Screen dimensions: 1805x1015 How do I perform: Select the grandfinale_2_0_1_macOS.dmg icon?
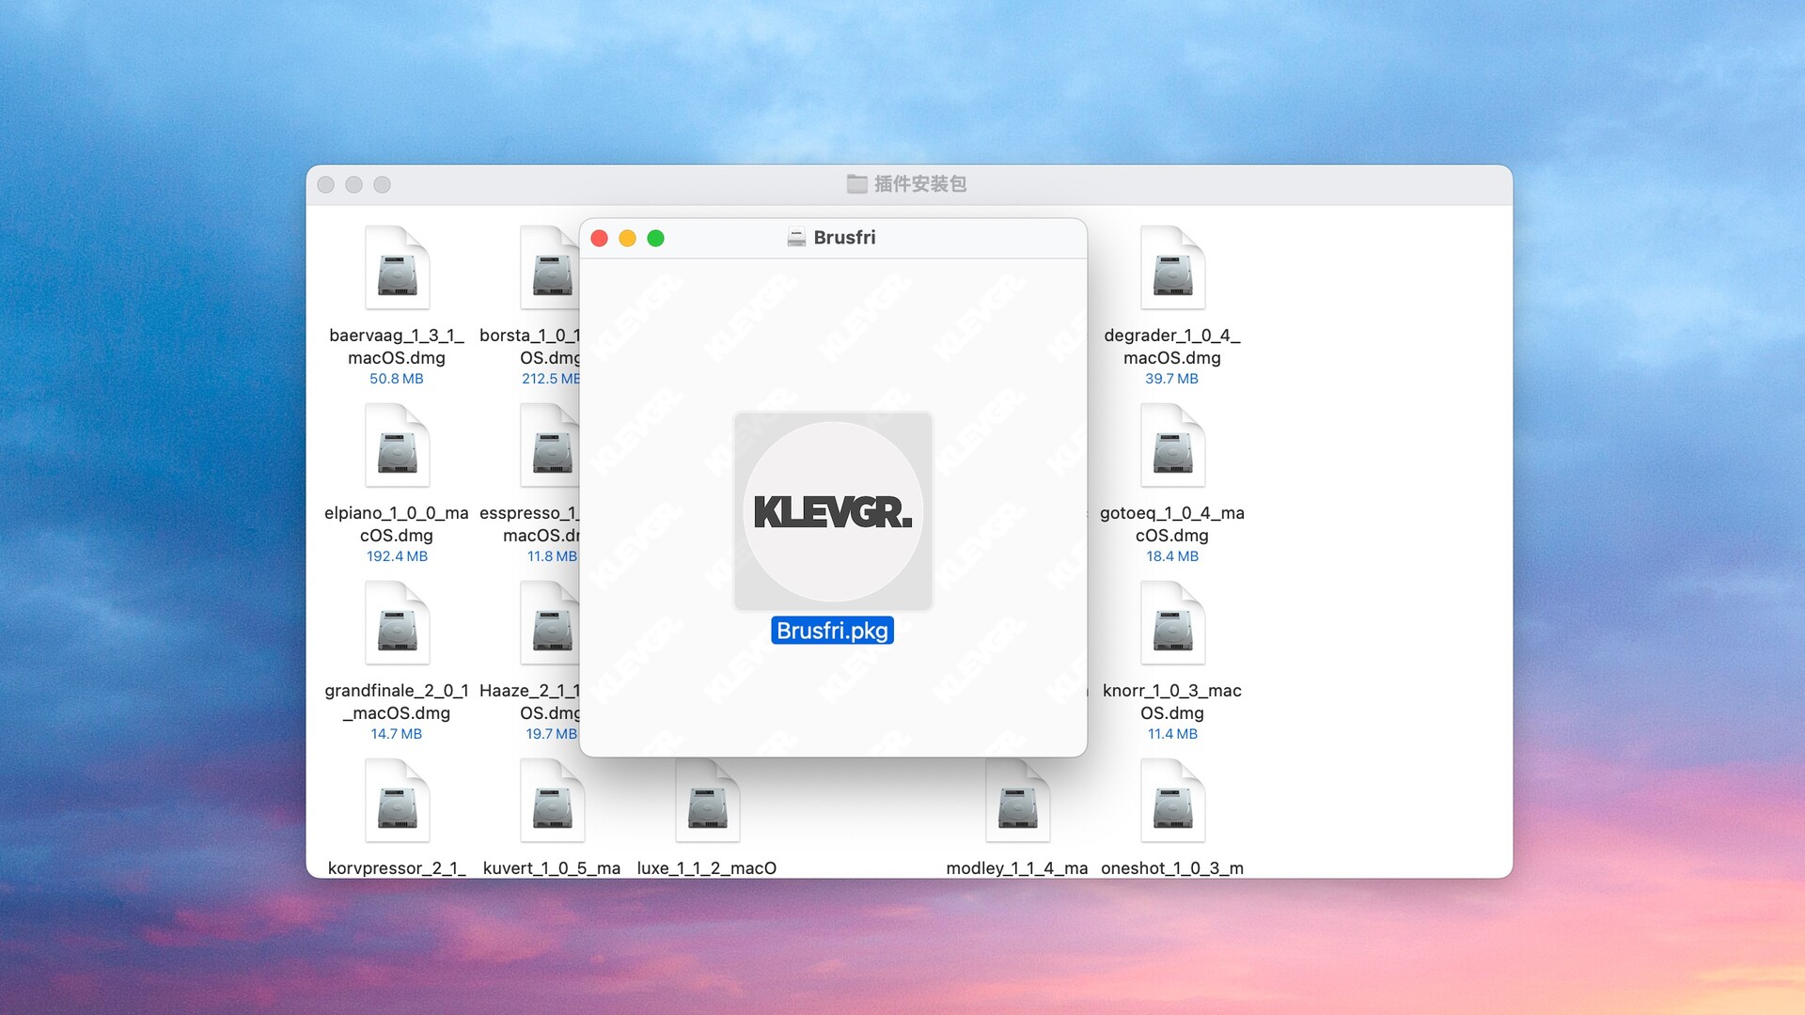tap(397, 623)
